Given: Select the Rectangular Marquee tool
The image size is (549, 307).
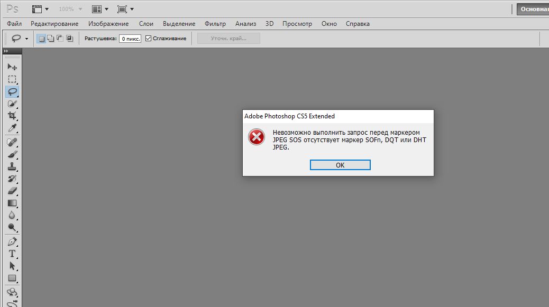Looking at the screenshot, I should tap(12, 79).
